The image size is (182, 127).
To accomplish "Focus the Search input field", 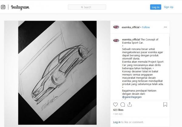I will [x=87, y=7].
